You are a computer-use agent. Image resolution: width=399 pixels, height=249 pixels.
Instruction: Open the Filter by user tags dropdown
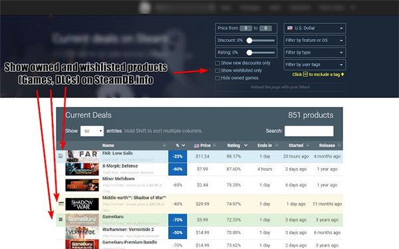315,65
